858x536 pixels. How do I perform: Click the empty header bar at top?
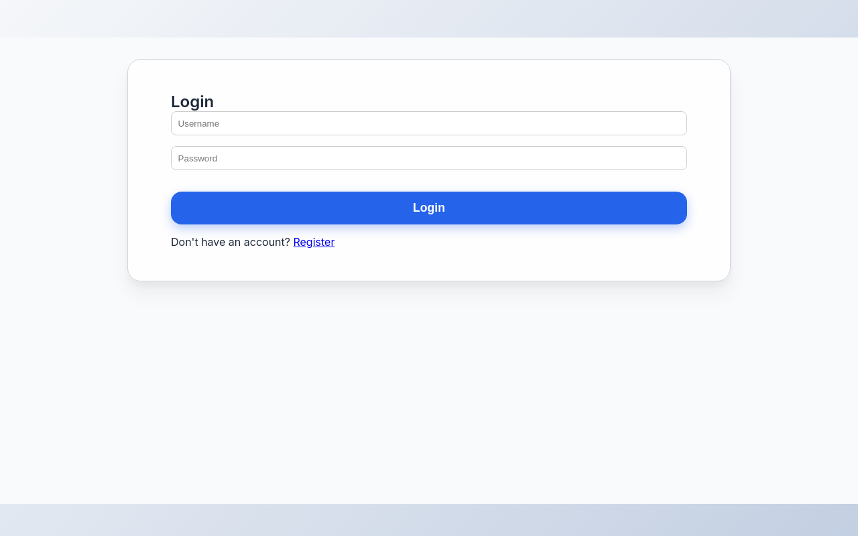coord(429,18)
